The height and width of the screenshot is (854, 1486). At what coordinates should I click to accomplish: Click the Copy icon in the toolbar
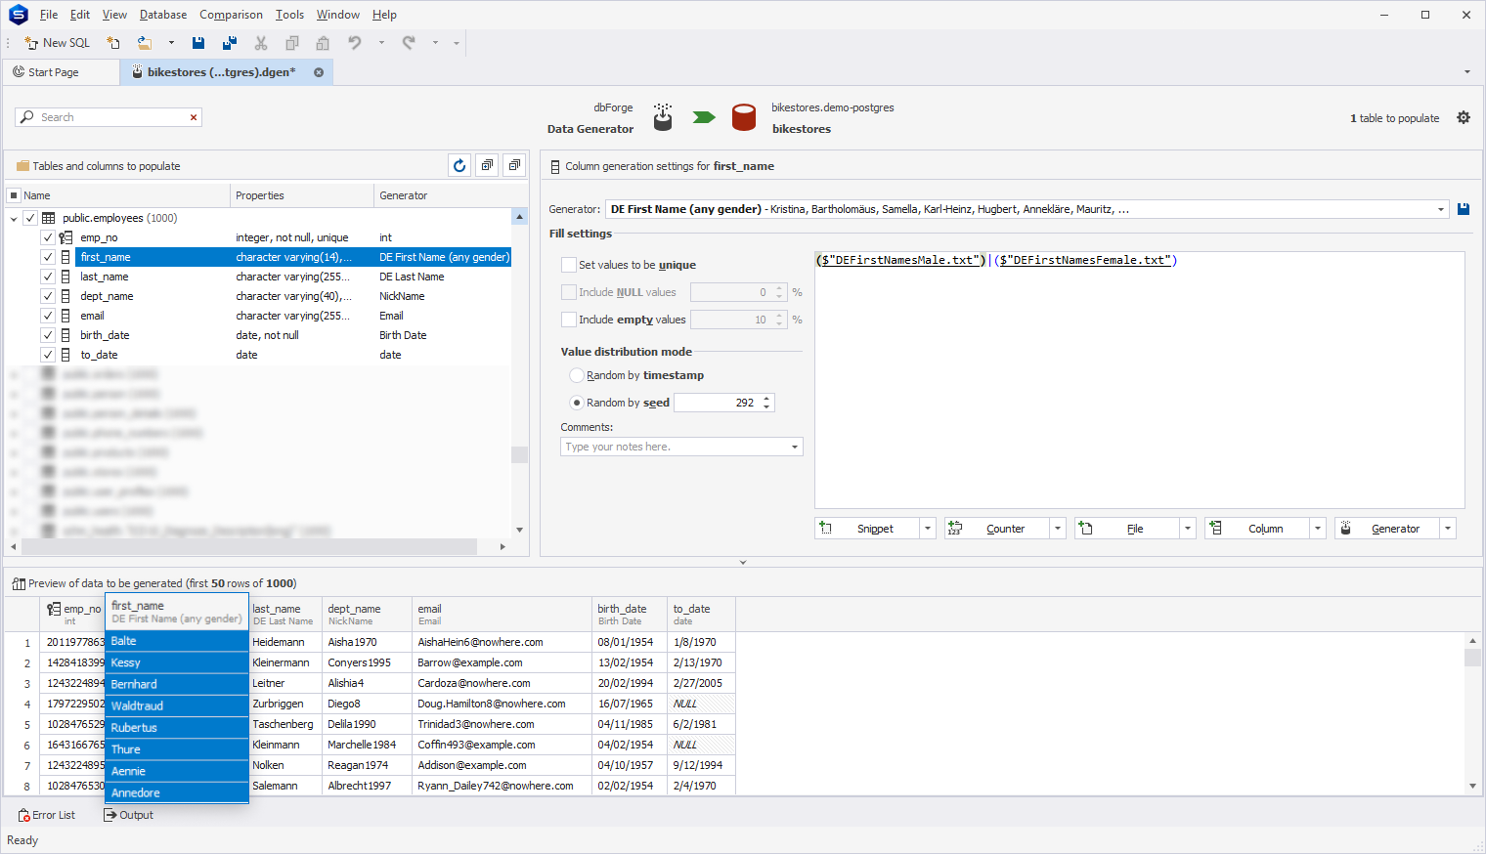tap(292, 43)
